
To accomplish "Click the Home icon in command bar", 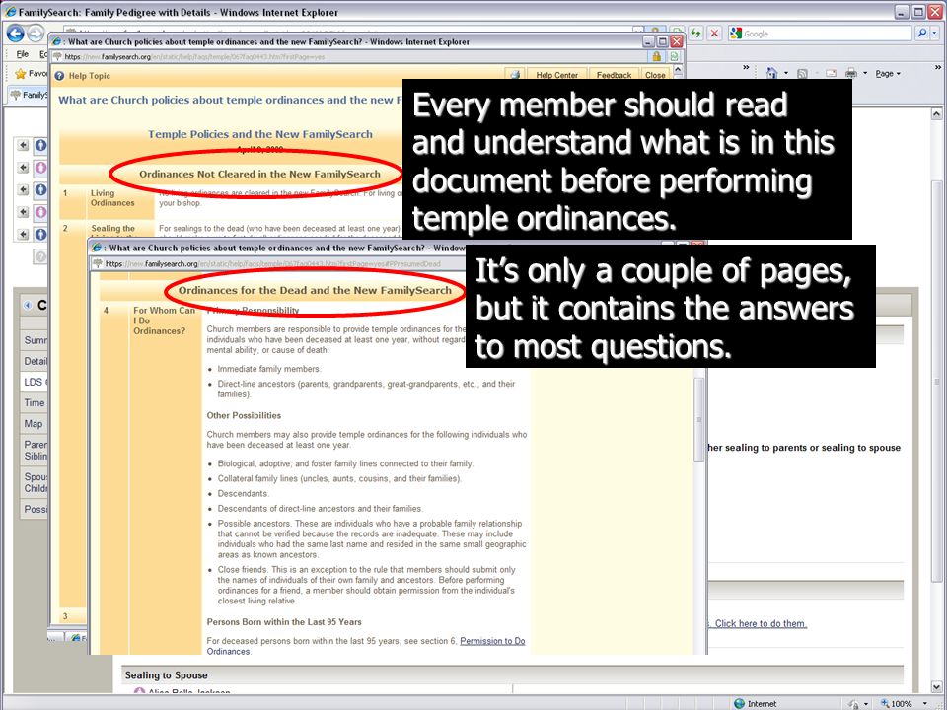I will [771, 73].
